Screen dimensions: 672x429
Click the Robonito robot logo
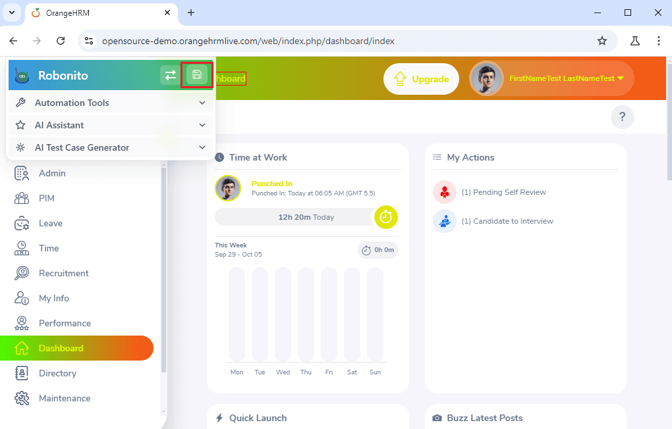pyautogui.click(x=22, y=76)
